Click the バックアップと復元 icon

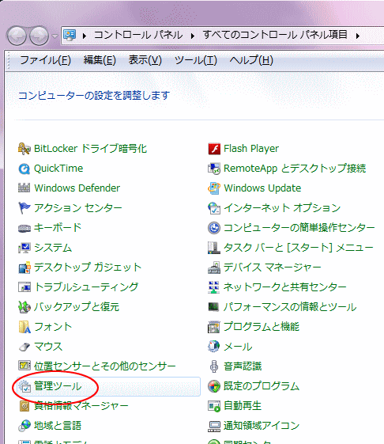click(x=24, y=307)
